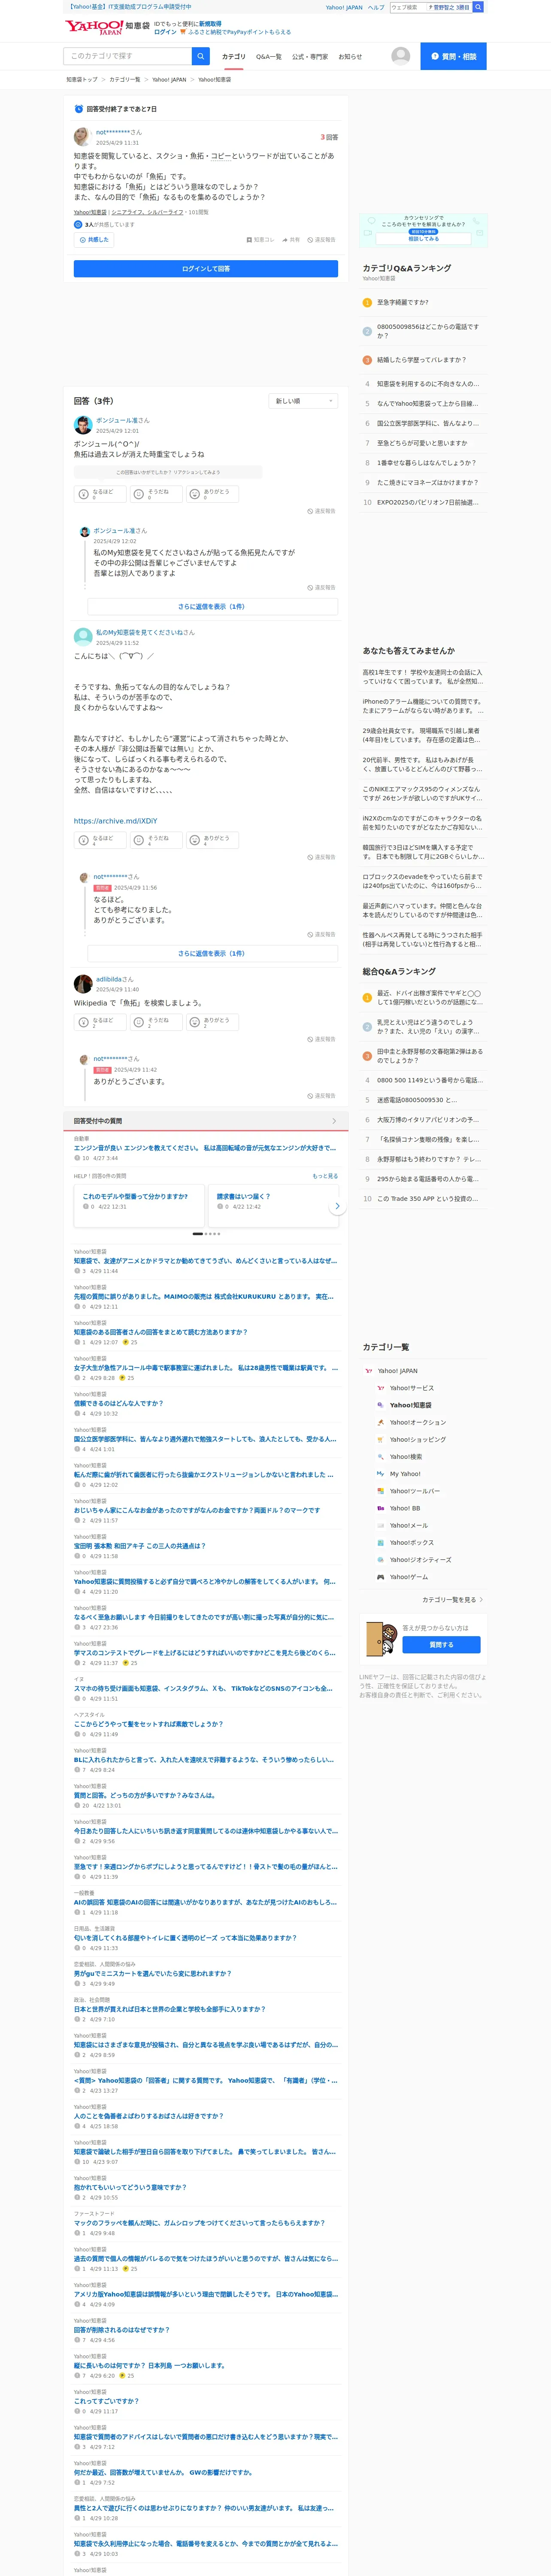This screenshot has width=551, height=2576.
Task: Click the このカテゴリで探す search field
Action: point(128,56)
